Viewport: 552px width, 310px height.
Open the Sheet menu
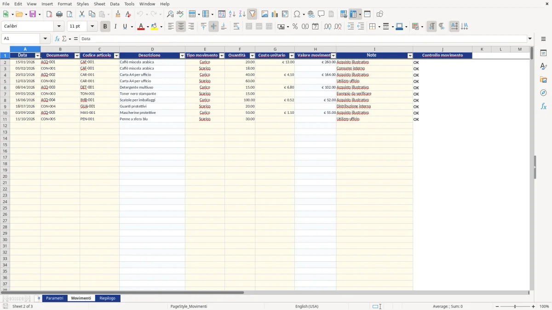pos(99,4)
